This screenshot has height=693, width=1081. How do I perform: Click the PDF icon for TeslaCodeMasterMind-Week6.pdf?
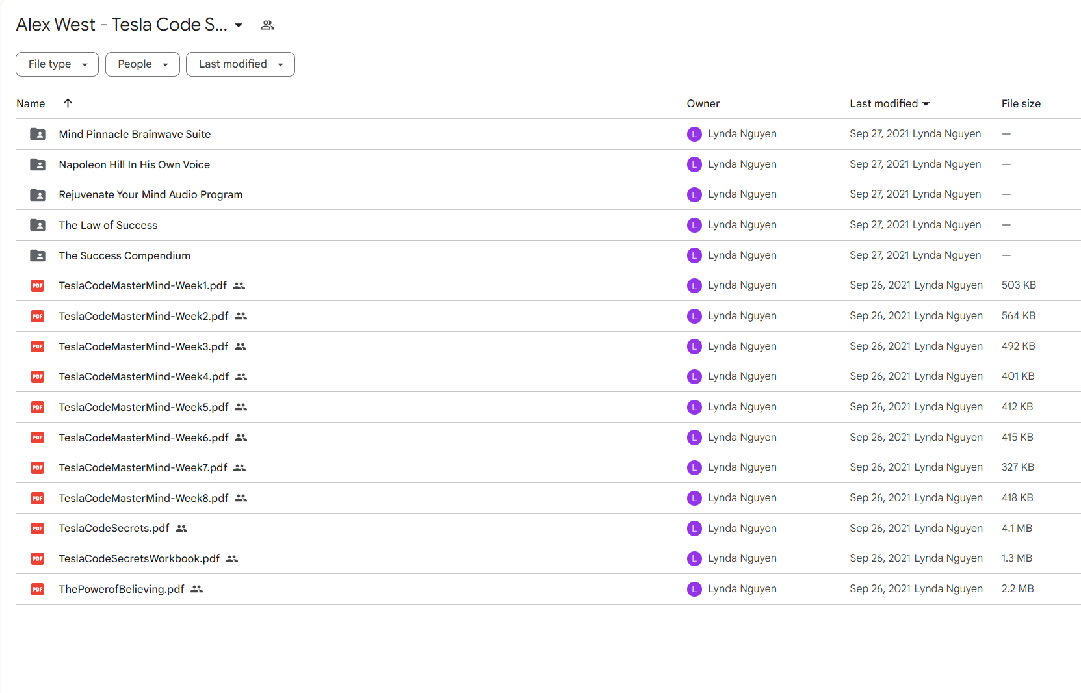tap(38, 438)
